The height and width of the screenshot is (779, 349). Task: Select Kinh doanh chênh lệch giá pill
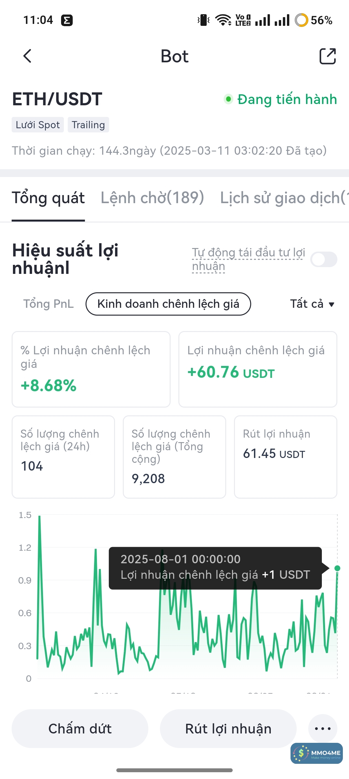(x=168, y=304)
